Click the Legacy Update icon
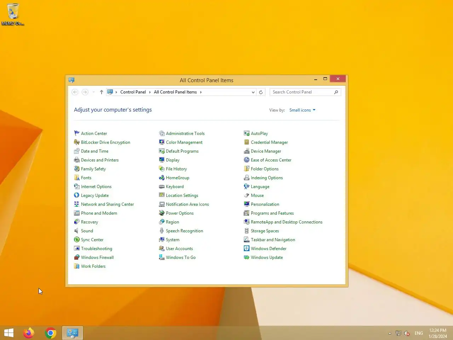The height and width of the screenshot is (340, 453). tap(77, 195)
